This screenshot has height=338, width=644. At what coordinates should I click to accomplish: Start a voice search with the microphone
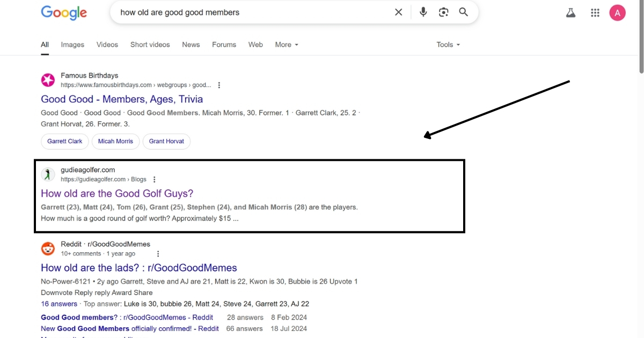click(x=423, y=12)
